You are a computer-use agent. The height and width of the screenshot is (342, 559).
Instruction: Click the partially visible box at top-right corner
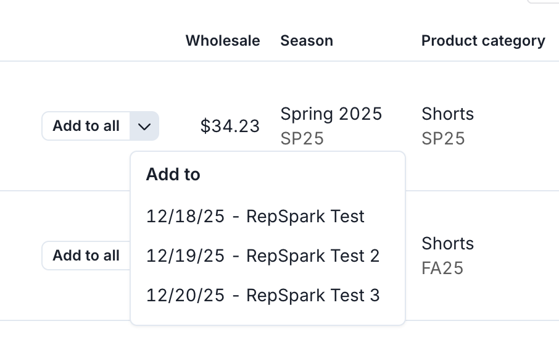point(543,2)
